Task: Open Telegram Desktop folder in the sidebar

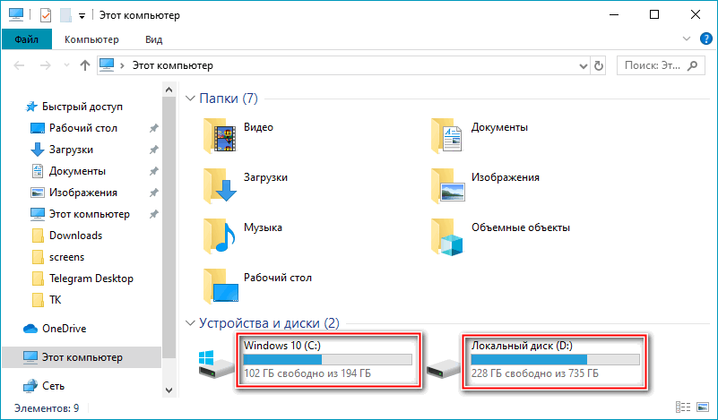Action: pos(91,279)
